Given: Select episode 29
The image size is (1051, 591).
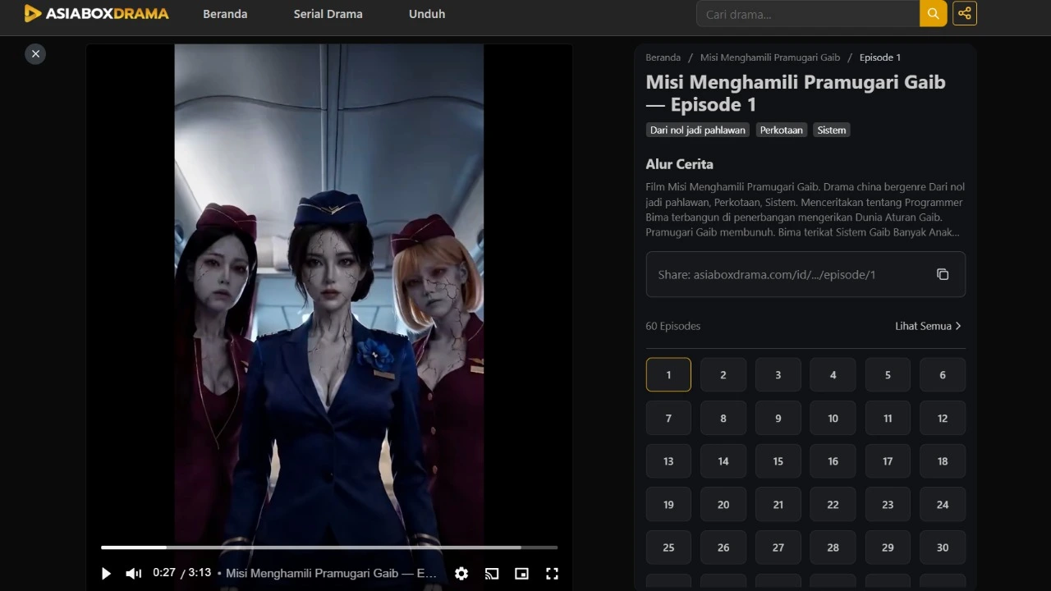Looking at the screenshot, I should [888, 547].
